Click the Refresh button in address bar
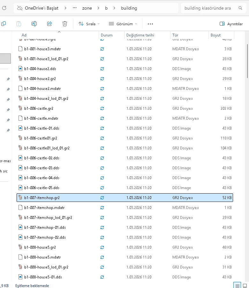The width and height of the screenshot is (249, 288). [x=4, y=8]
